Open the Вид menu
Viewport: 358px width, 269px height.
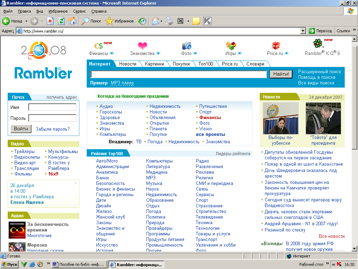40,11
